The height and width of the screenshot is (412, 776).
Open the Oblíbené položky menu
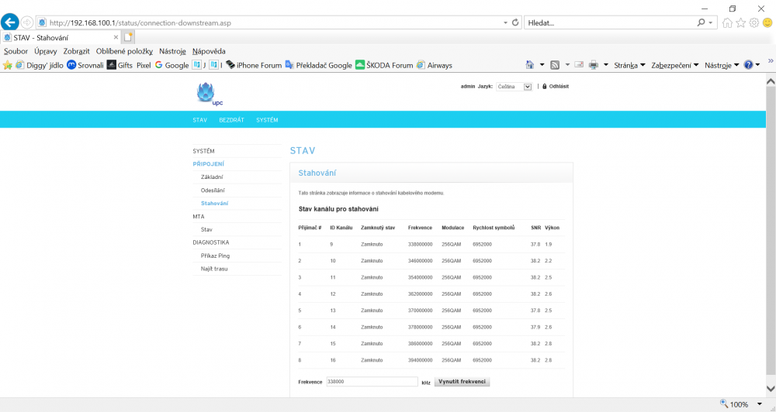point(124,51)
